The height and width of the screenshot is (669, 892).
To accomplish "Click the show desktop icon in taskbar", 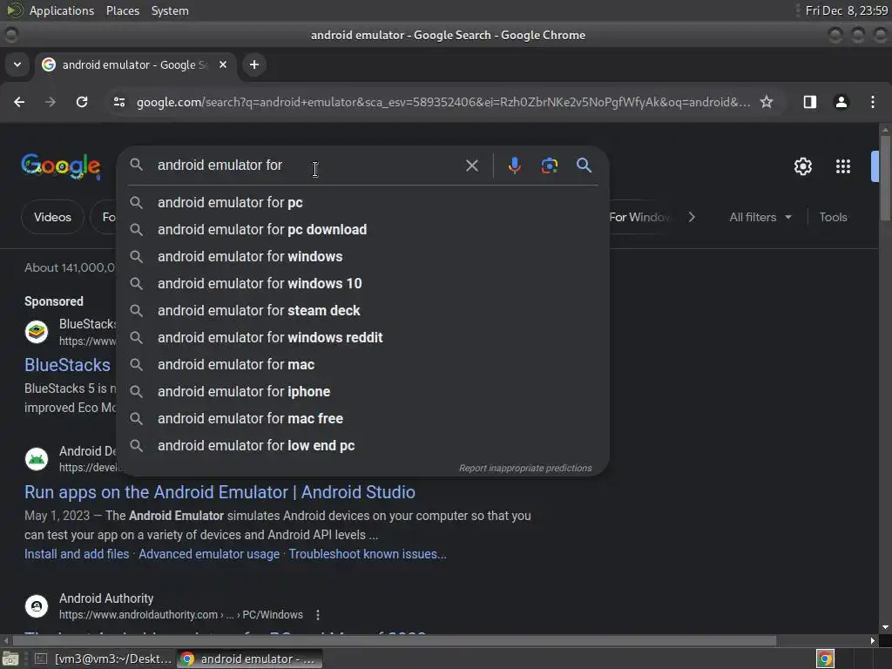I will click(10, 659).
